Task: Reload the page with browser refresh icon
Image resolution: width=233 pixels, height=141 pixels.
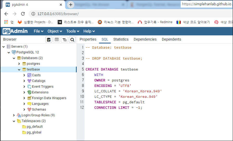Action: [23, 14]
